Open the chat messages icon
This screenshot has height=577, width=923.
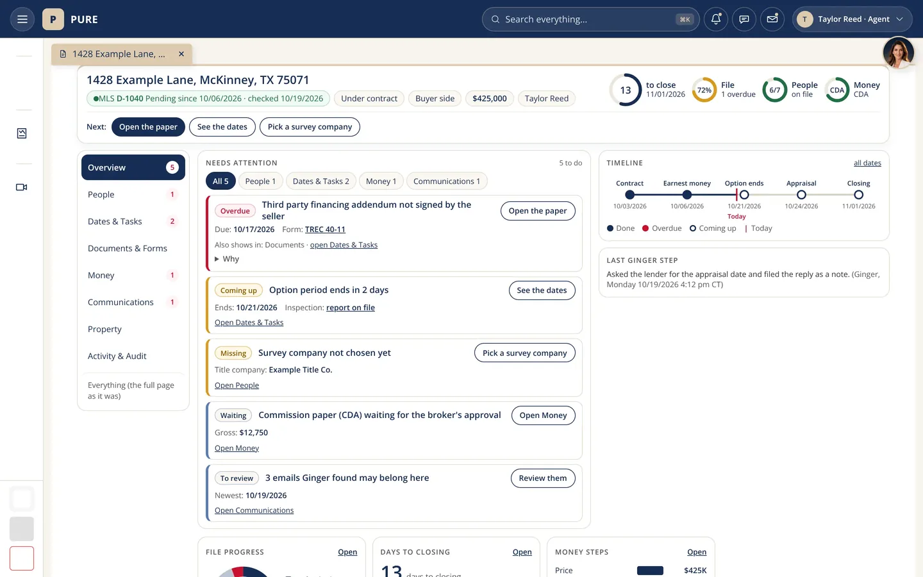click(x=744, y=19)
